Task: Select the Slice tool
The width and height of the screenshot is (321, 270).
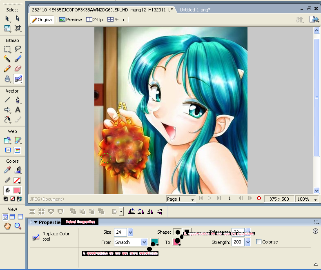Action: 18,140
